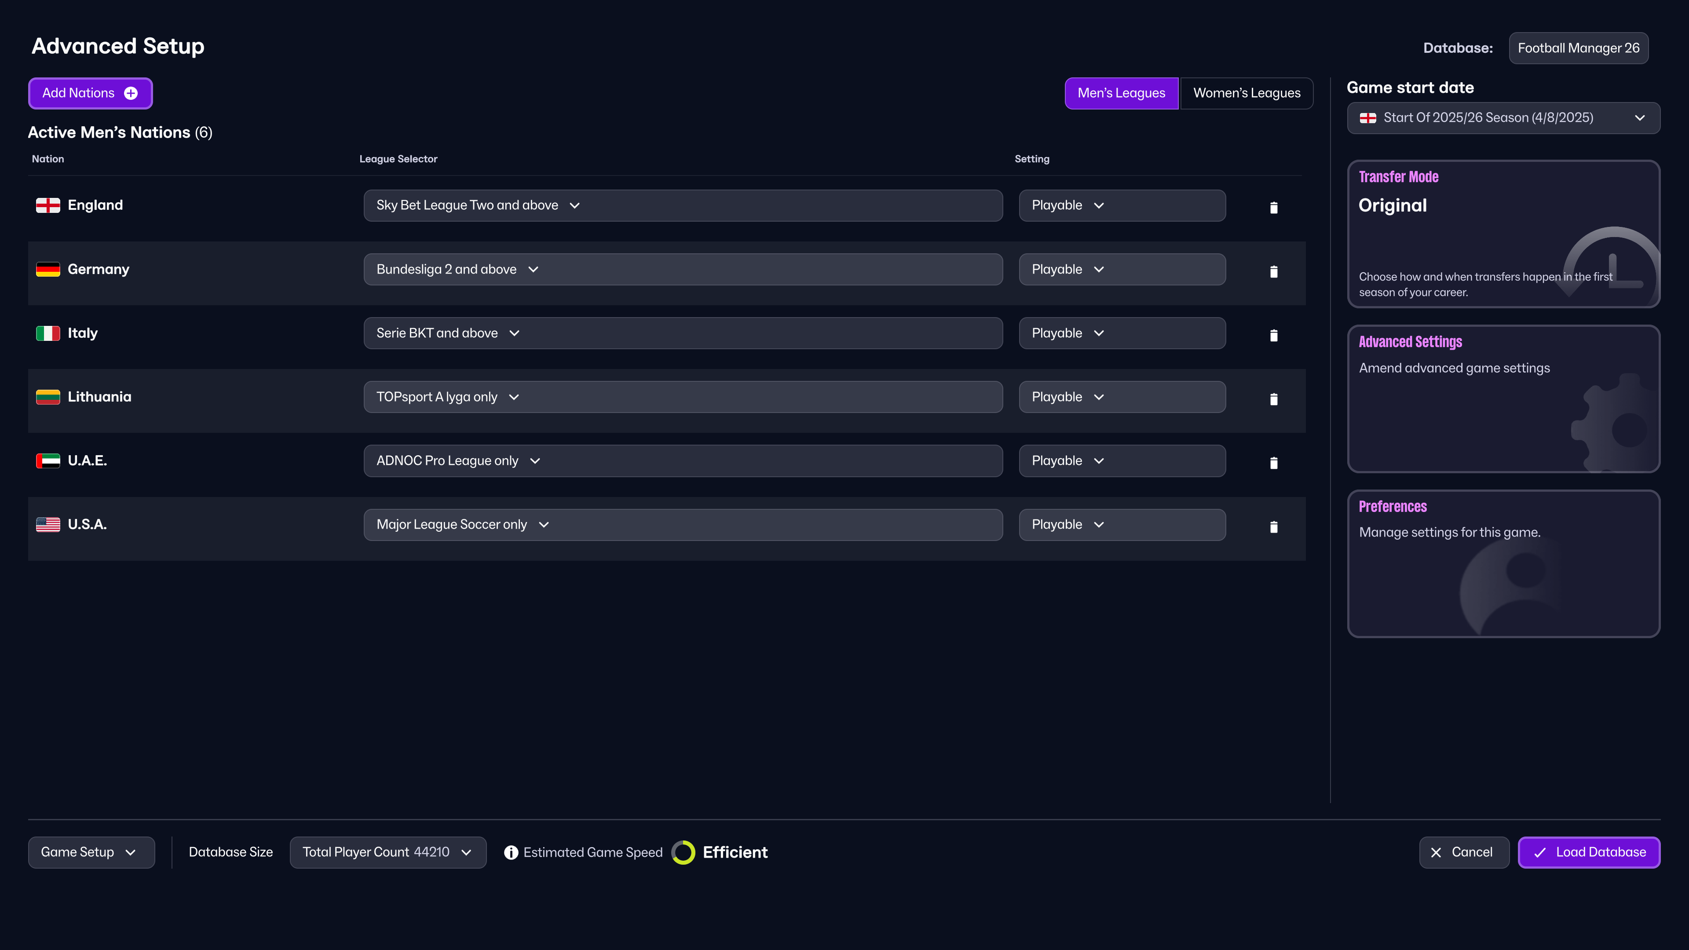Click the Estimated Game Speed info icon
This screenshot has width=1689, height=950.
[x=511, y=852]
